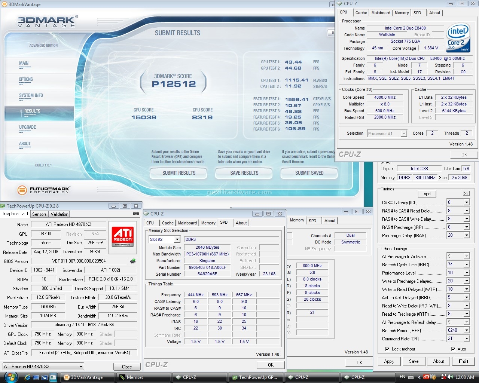Click the EN language indicator

pos(403,377)
